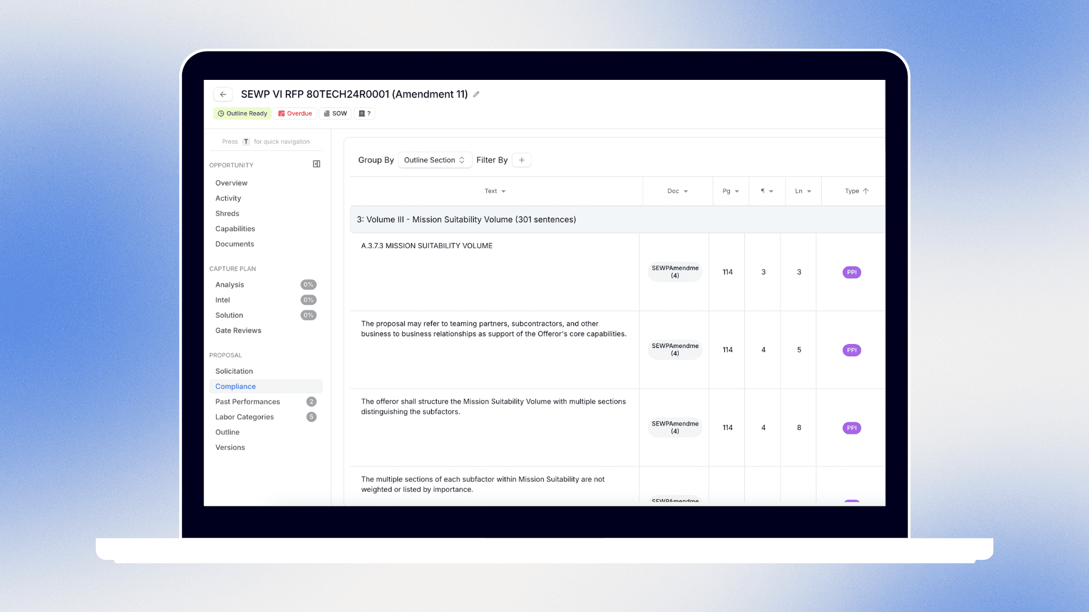
Task: Click the plus Filter By icon
Action: click(521, 160)
